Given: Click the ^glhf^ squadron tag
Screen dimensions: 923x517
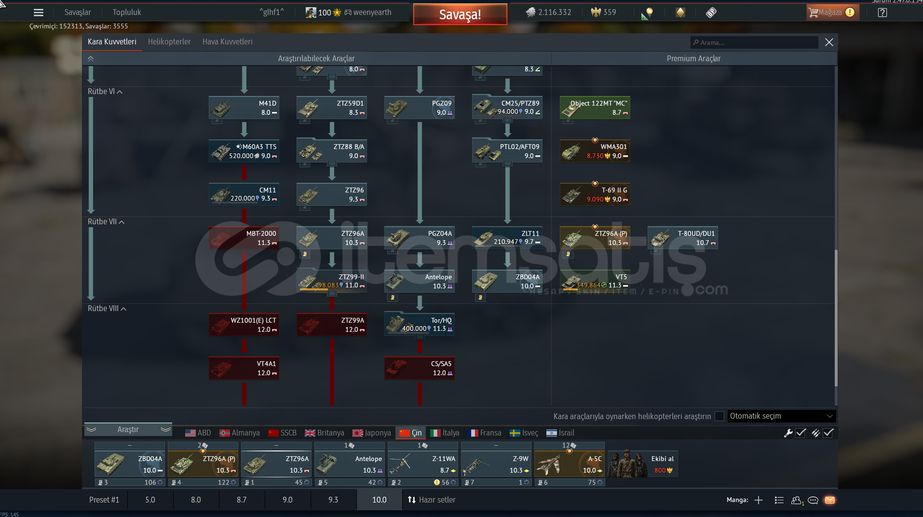Looking at the screenshot, I should coord(271,13).
